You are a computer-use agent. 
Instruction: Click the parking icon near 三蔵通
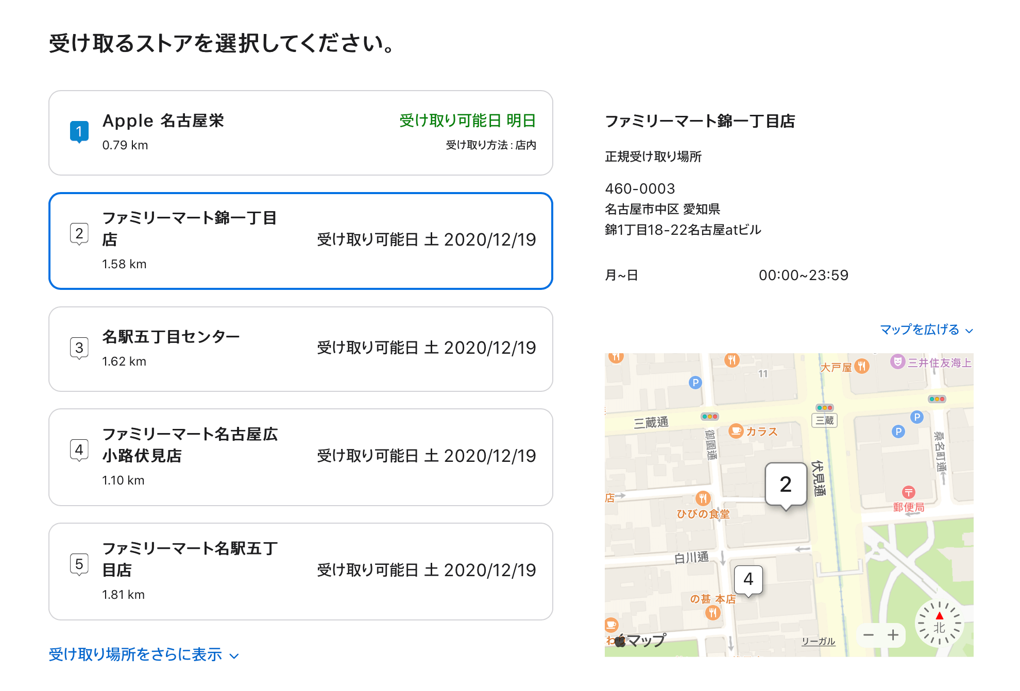[695, 383]
